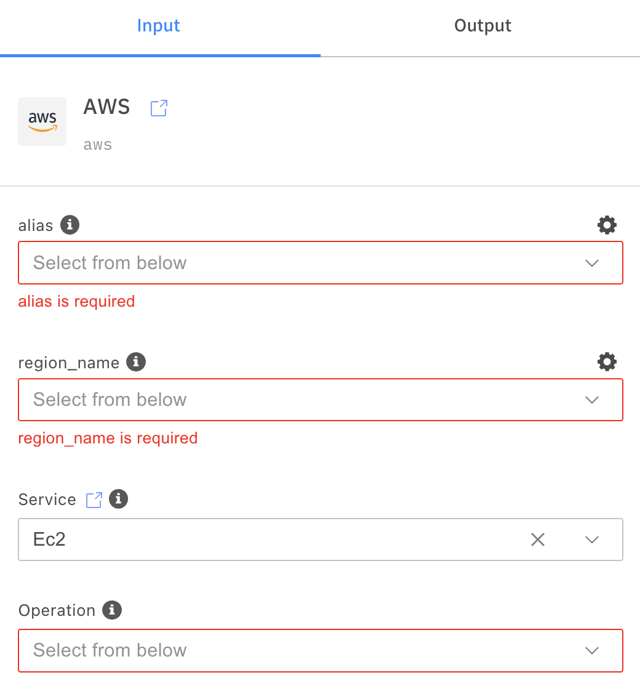
Task: Show info for alias field
Action: click(x=70, y=225)
